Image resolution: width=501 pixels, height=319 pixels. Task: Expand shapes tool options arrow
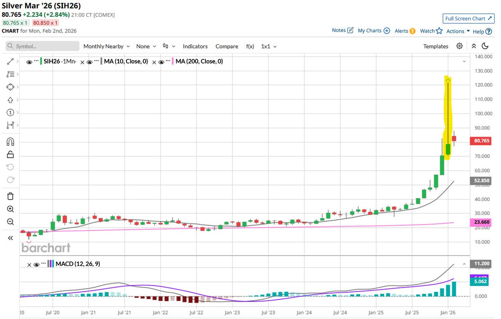pos(18,87)
